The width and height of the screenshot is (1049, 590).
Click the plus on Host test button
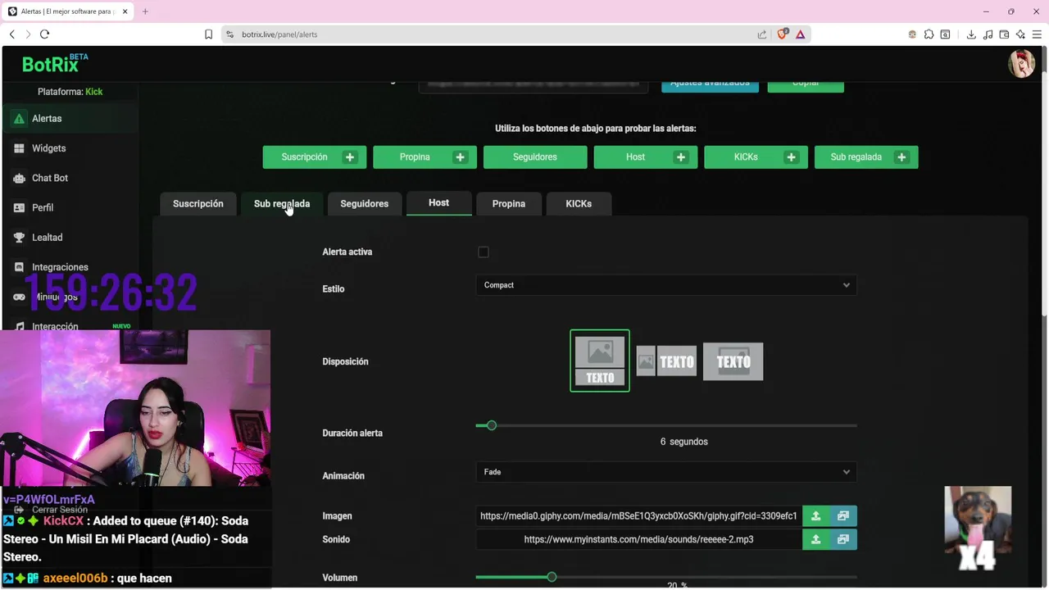pos(681,157)
